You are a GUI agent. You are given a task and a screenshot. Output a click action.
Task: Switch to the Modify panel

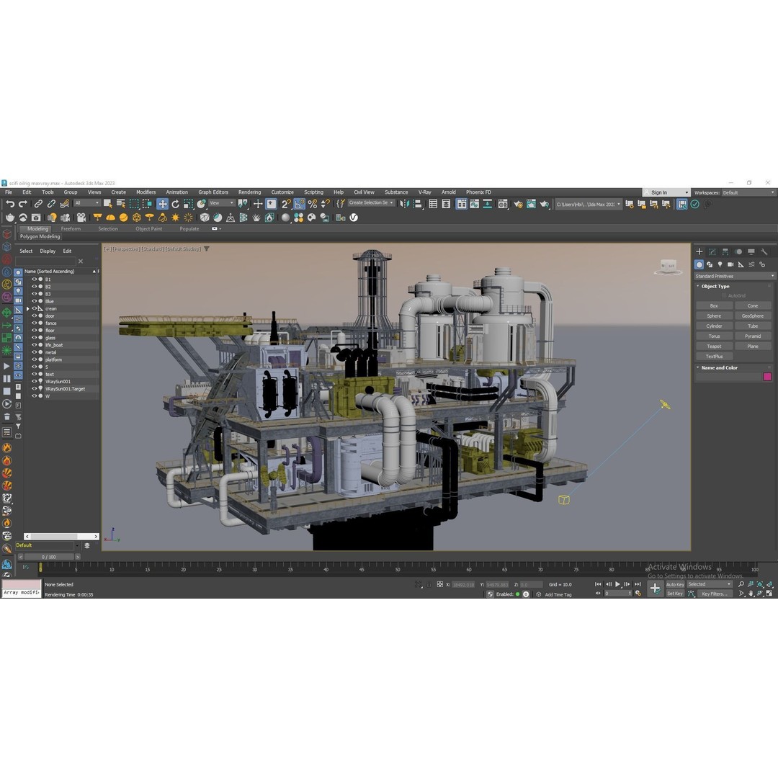(x=713, y=251)
